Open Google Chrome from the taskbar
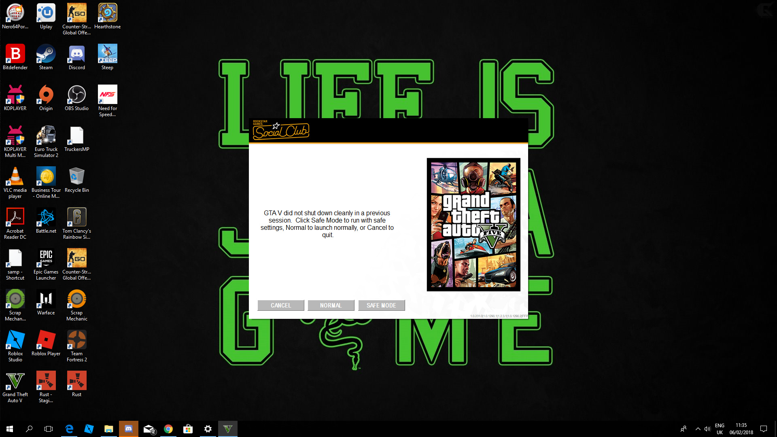Viewport: 777px width, 437px height. click(168, 429)
